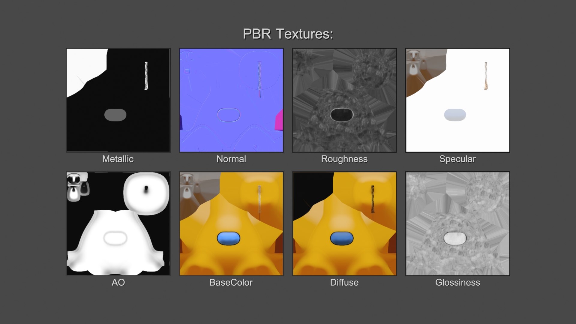
Task: Click the Diffuse label text
Action: pyautogui.click(x=344, y=282)
